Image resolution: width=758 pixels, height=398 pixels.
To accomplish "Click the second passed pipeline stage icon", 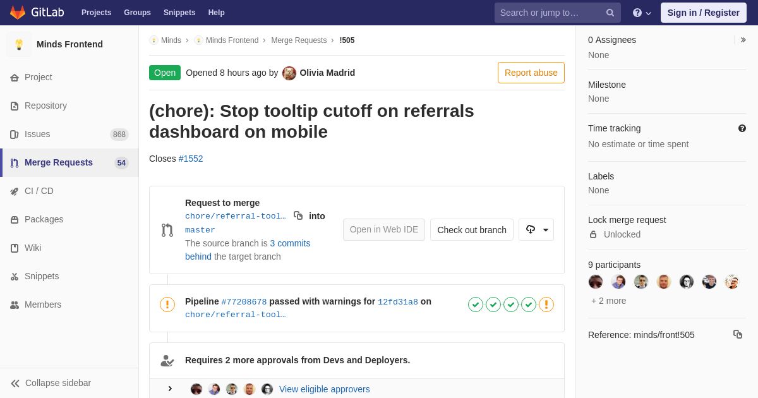I will [493, 305].
